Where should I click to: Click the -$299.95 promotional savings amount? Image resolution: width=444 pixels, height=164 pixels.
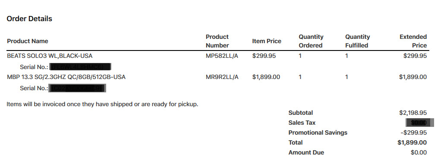(x=414, y=132)
